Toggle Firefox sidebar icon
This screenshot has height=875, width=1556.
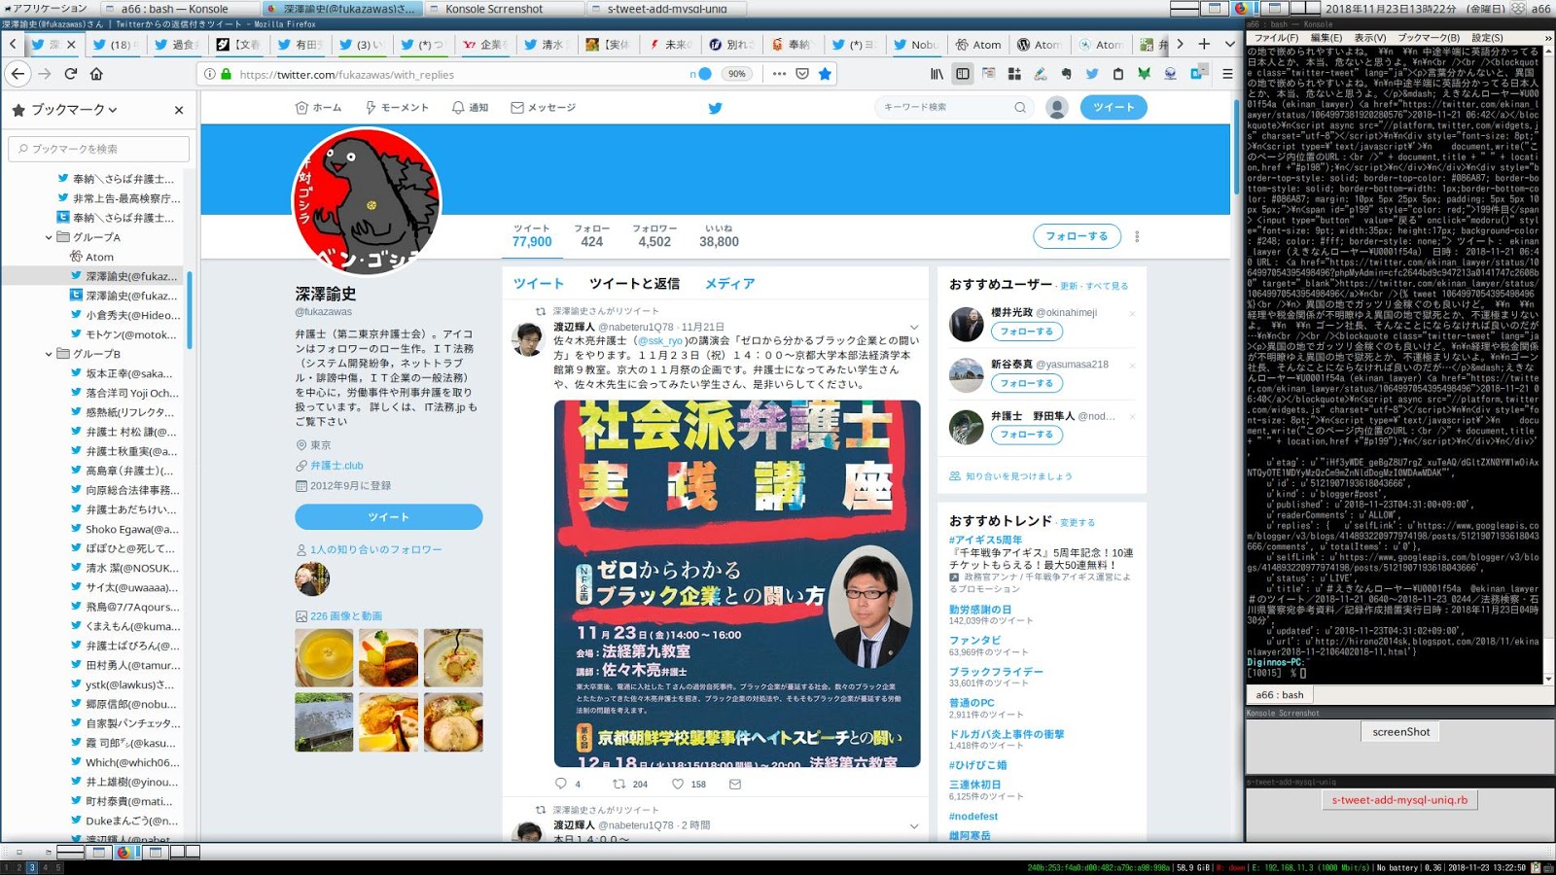pos(962,74)
